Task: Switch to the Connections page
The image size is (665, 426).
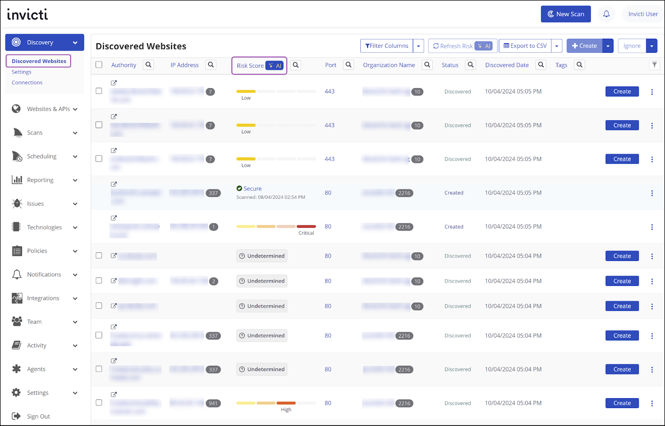Action: 27,82
